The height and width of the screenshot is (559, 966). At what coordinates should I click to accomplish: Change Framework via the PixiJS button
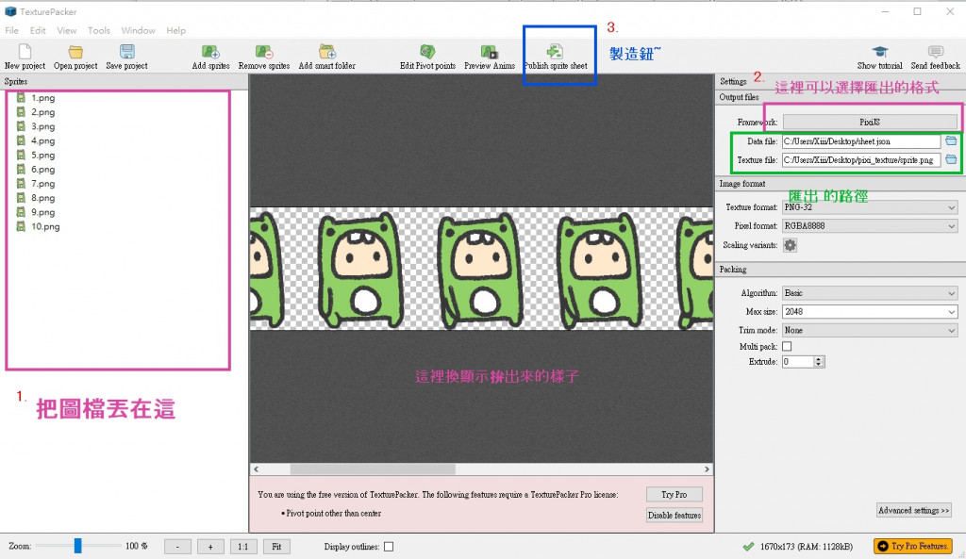tap(870, 122)
